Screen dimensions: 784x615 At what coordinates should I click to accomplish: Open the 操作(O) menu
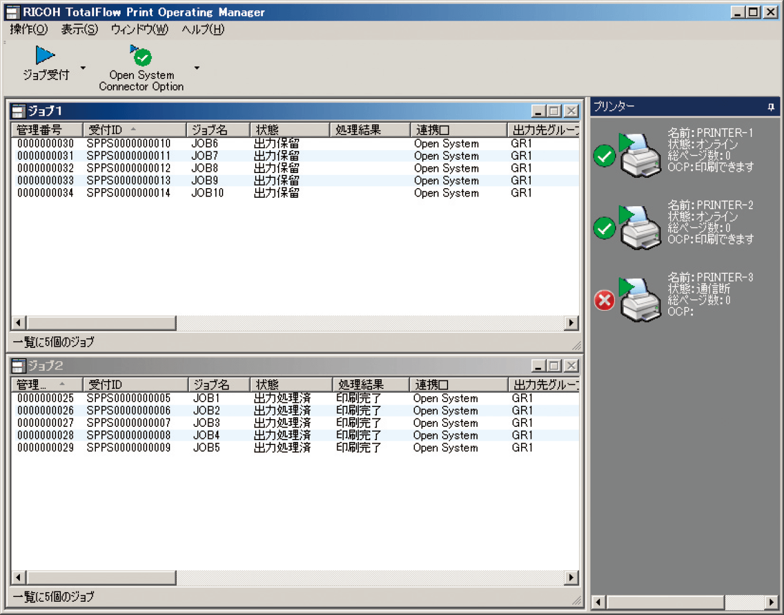point(28,29)
